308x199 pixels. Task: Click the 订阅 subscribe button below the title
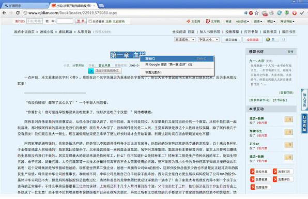[x=105, y=70]
